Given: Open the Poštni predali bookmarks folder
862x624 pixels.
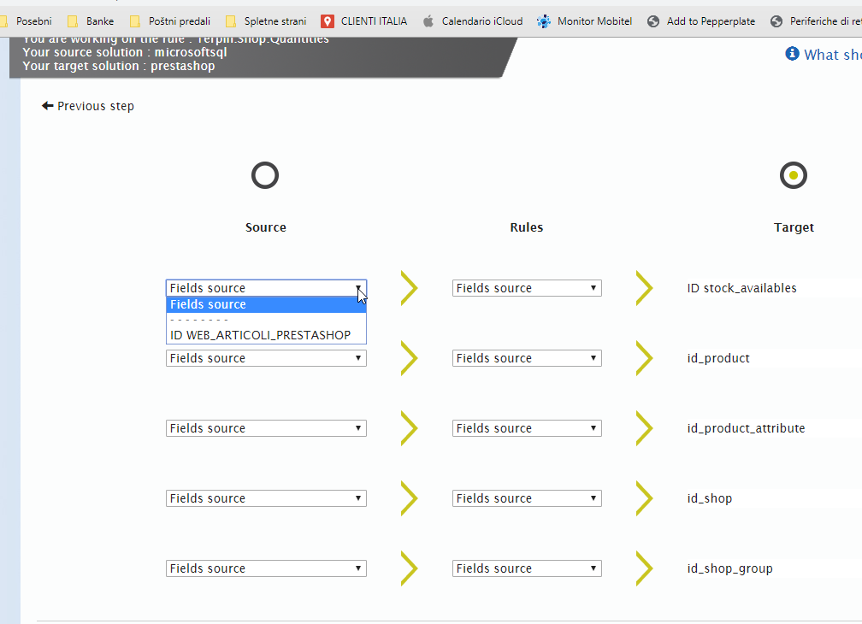Looking at the screenshot, I should pyautogui.click(x=169, y=21).
